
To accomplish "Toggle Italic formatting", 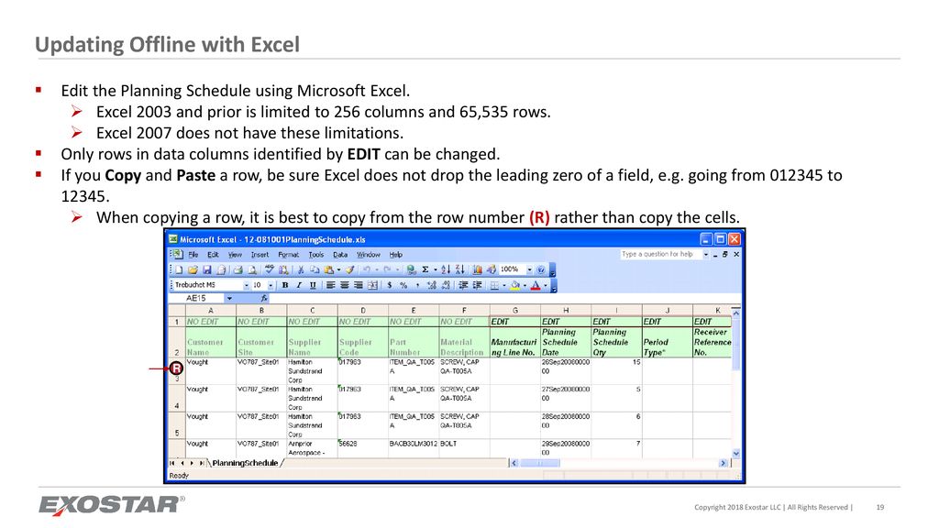I will 299,285.
